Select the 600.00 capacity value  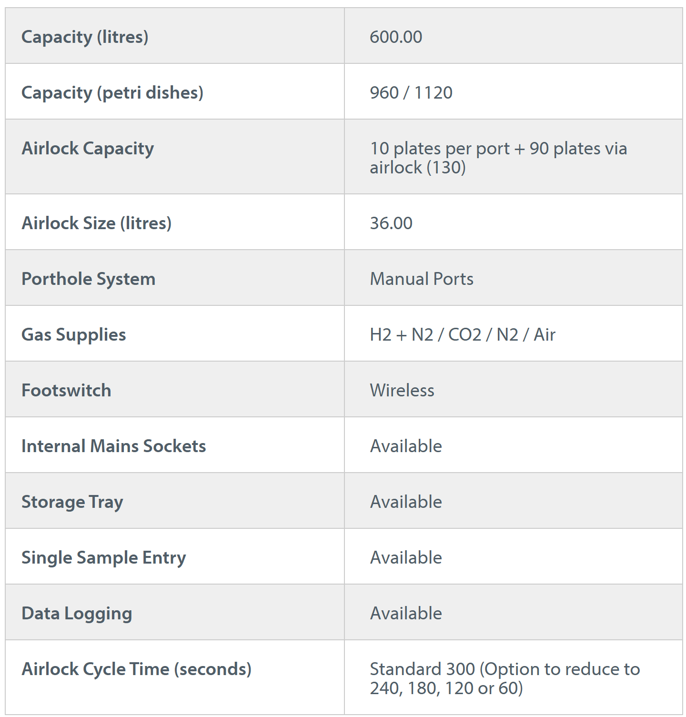click(x=396, y=37)
